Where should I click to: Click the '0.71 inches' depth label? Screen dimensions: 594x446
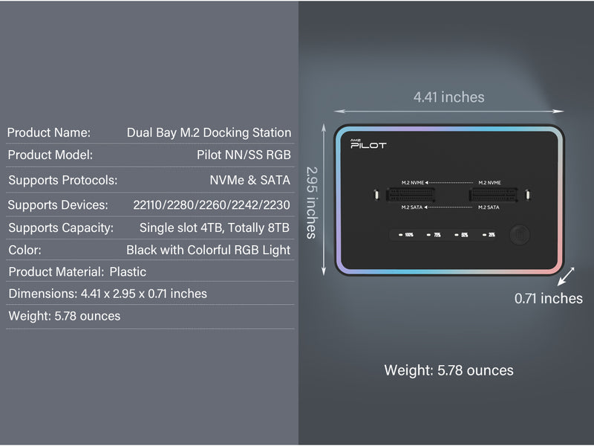[549, 299]
